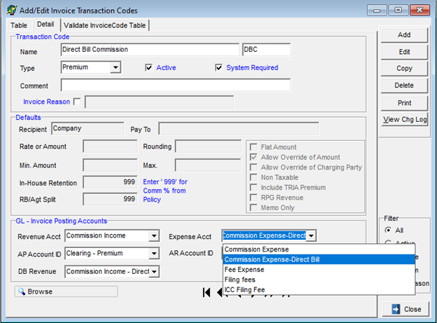Click the application icon in title bar
Screen dimensions: 437x323
[12, 10]
